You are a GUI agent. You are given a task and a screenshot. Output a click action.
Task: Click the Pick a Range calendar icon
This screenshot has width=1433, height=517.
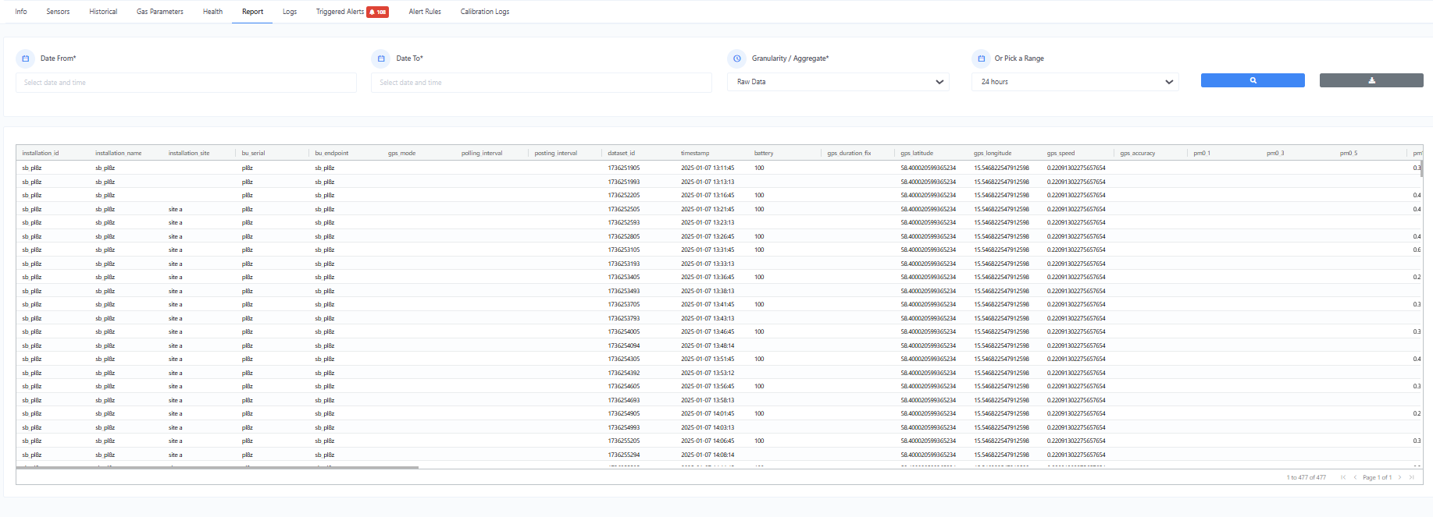pyautogui.click(x=982, y=58)
